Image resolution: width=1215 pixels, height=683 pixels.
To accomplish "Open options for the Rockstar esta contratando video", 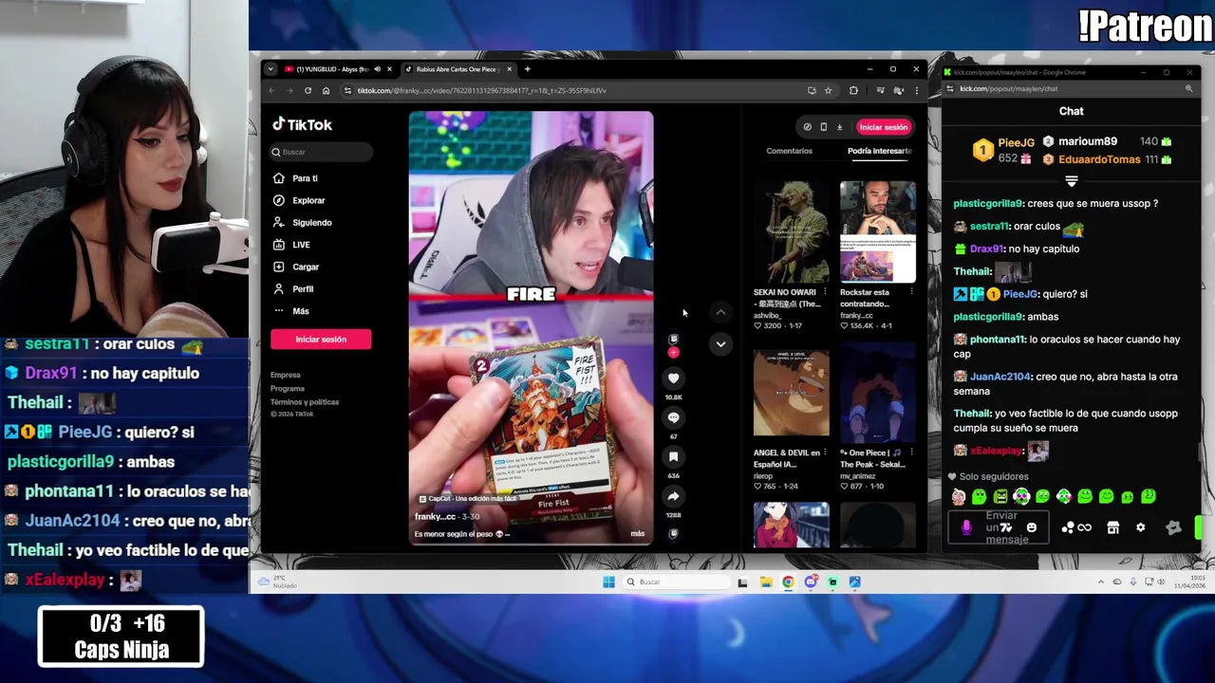I will coord(911,292).
